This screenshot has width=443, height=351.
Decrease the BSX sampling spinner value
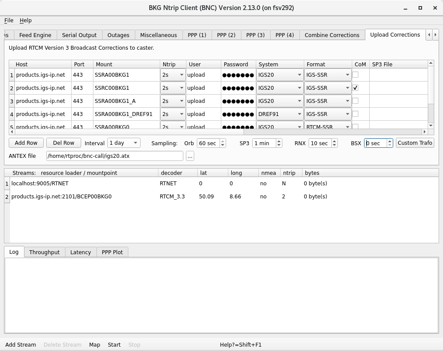(x=390, y=145)
